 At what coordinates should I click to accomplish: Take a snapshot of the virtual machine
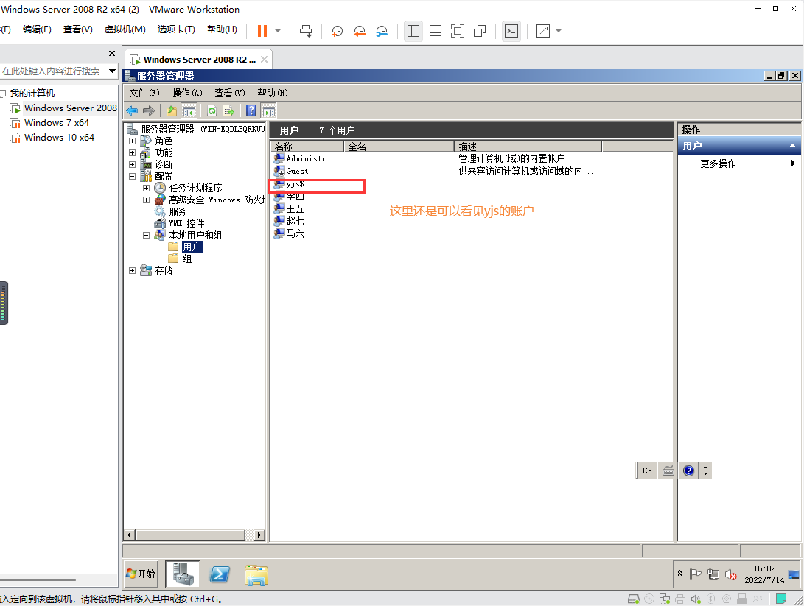337,31
